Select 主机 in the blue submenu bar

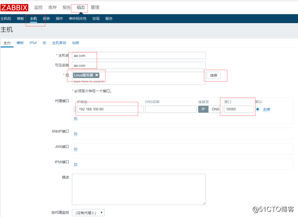click(x=34, y=18)
